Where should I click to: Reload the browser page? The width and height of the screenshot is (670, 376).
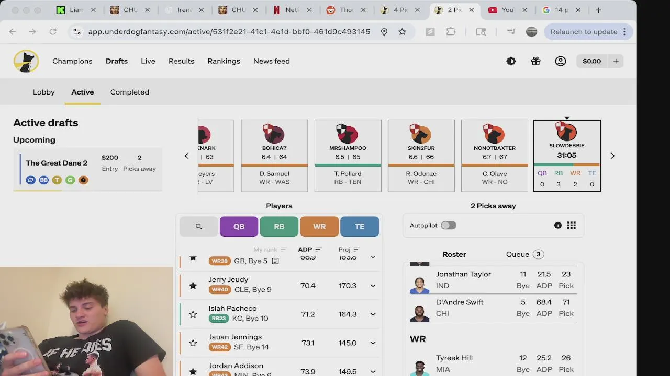click(x=53, y=32)
